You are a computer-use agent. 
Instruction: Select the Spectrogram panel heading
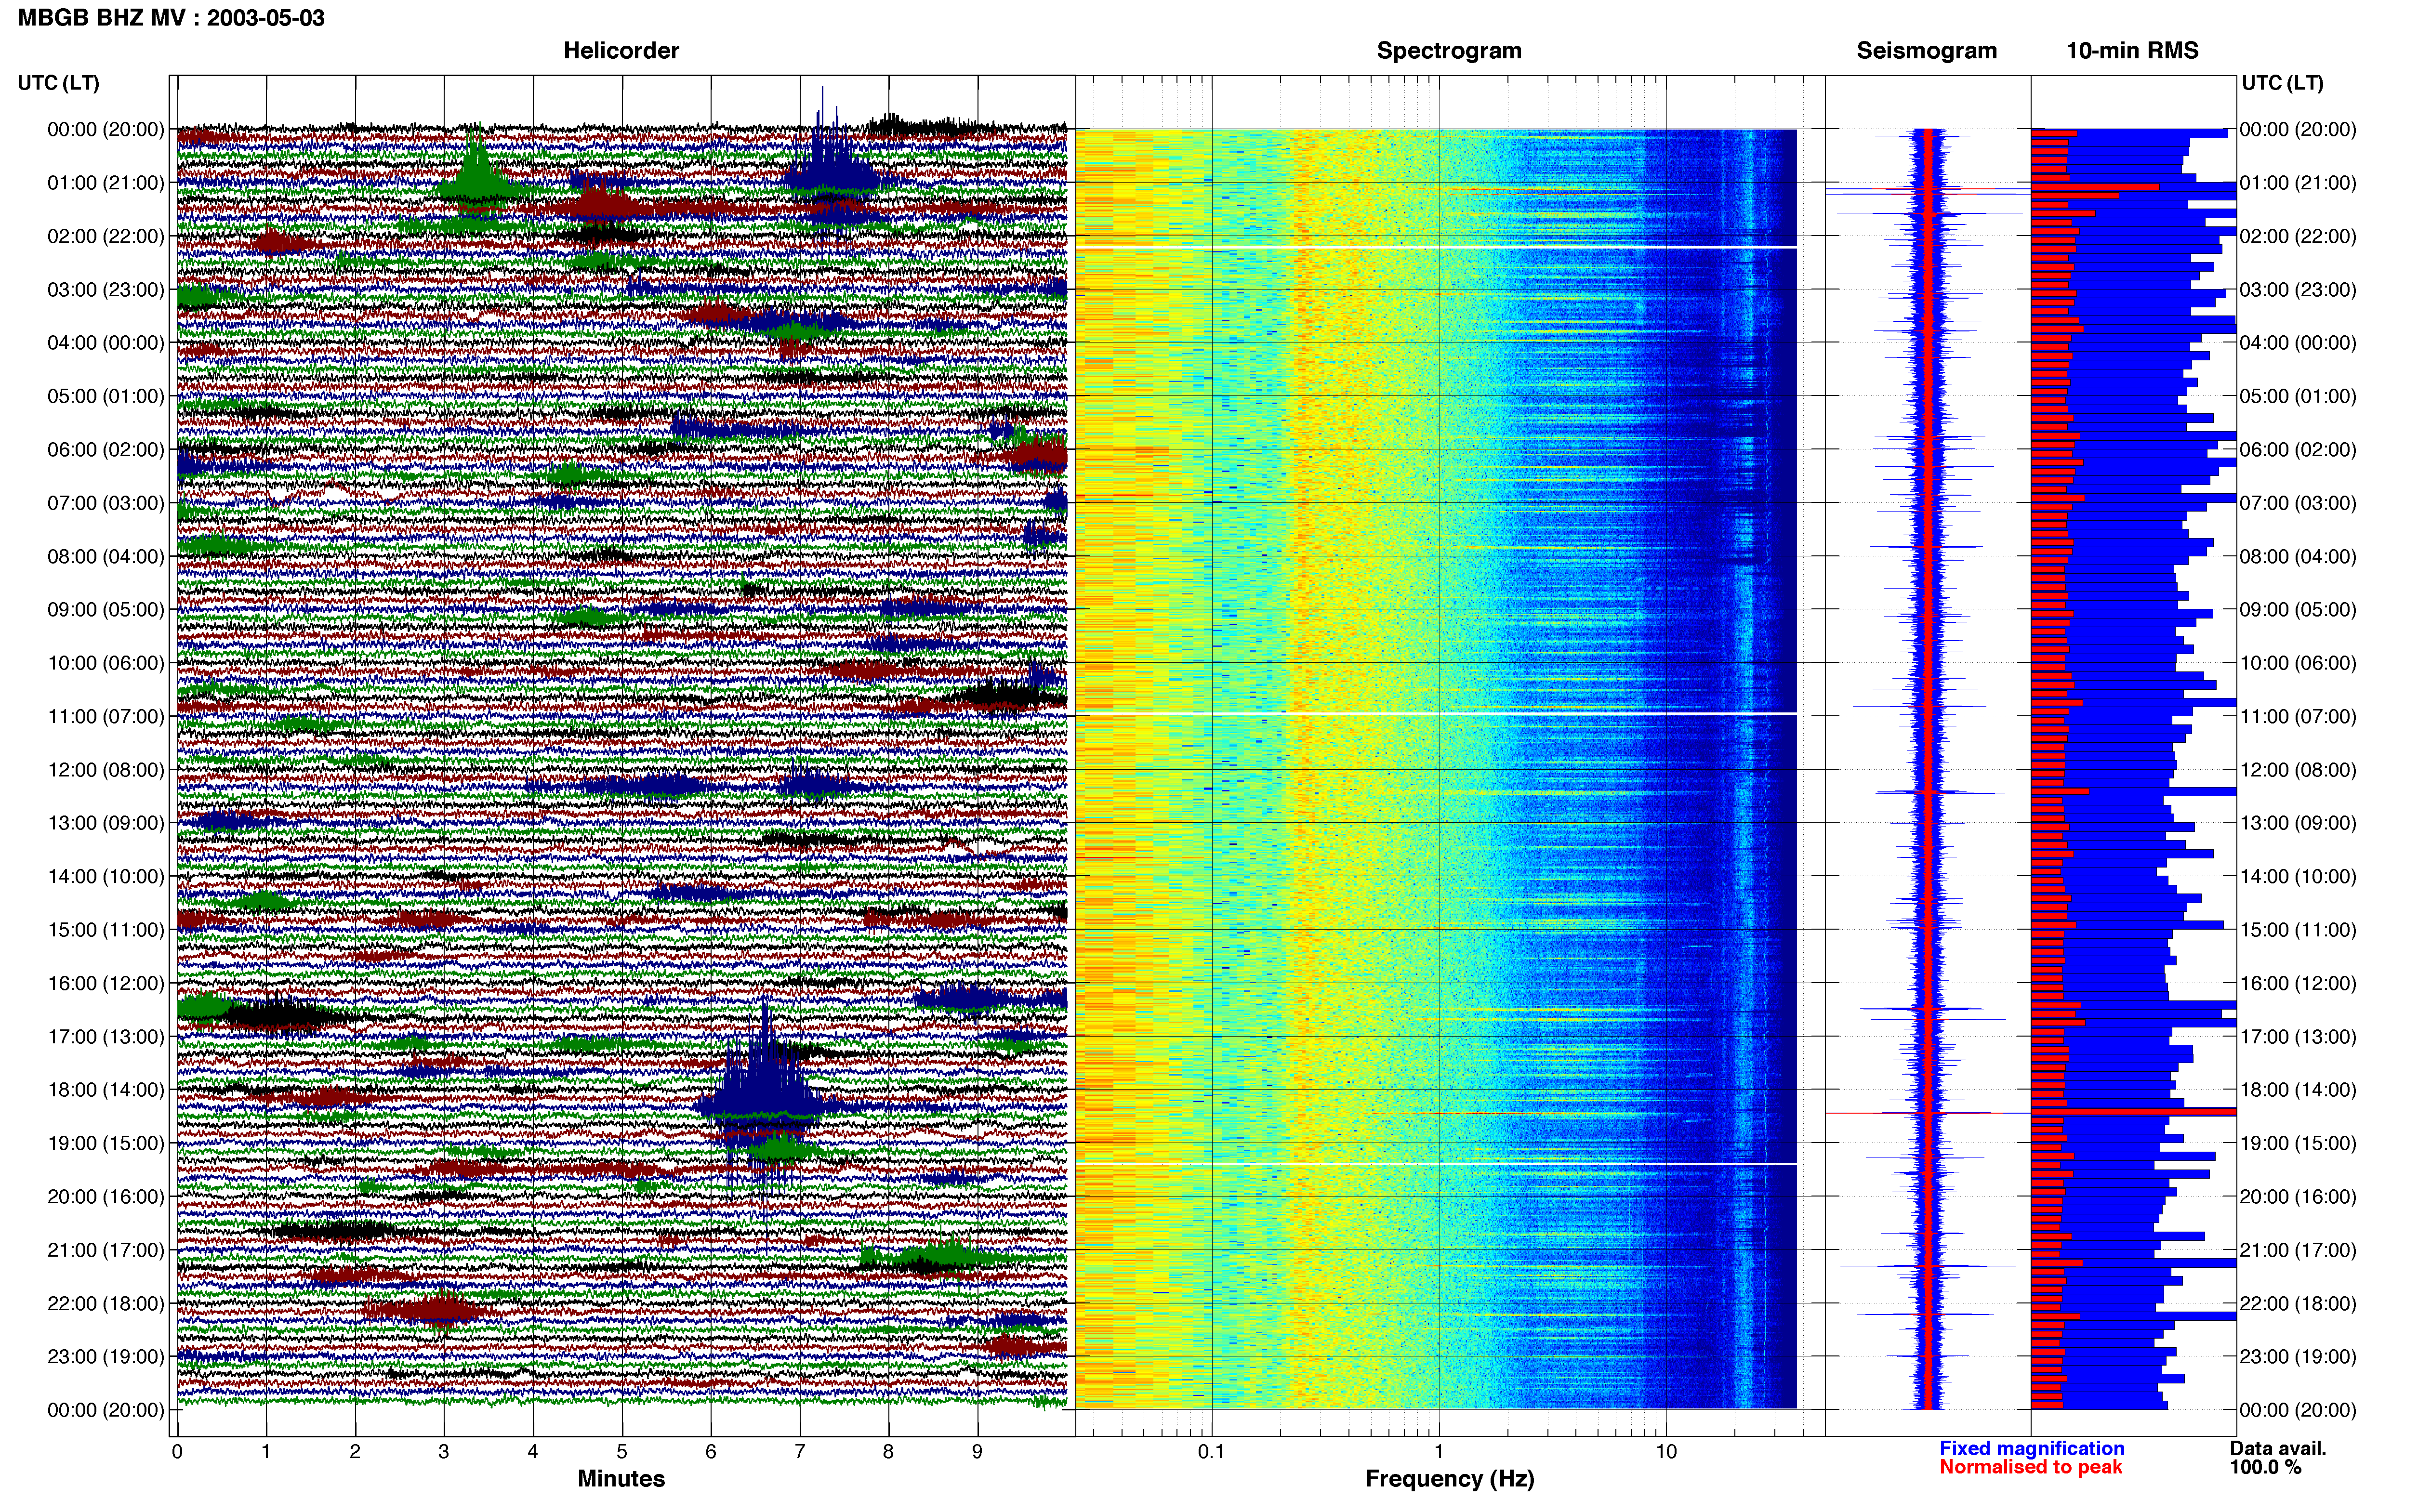tap(1449, 51)
